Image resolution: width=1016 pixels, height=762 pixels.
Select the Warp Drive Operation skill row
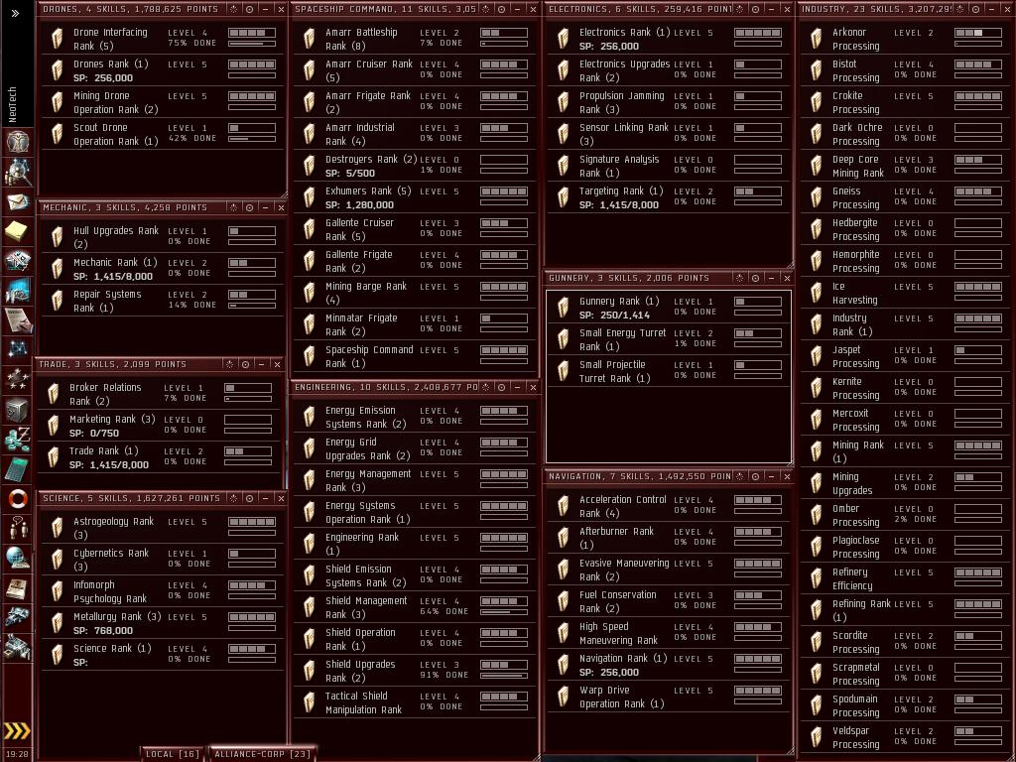(x=670, y=697)
